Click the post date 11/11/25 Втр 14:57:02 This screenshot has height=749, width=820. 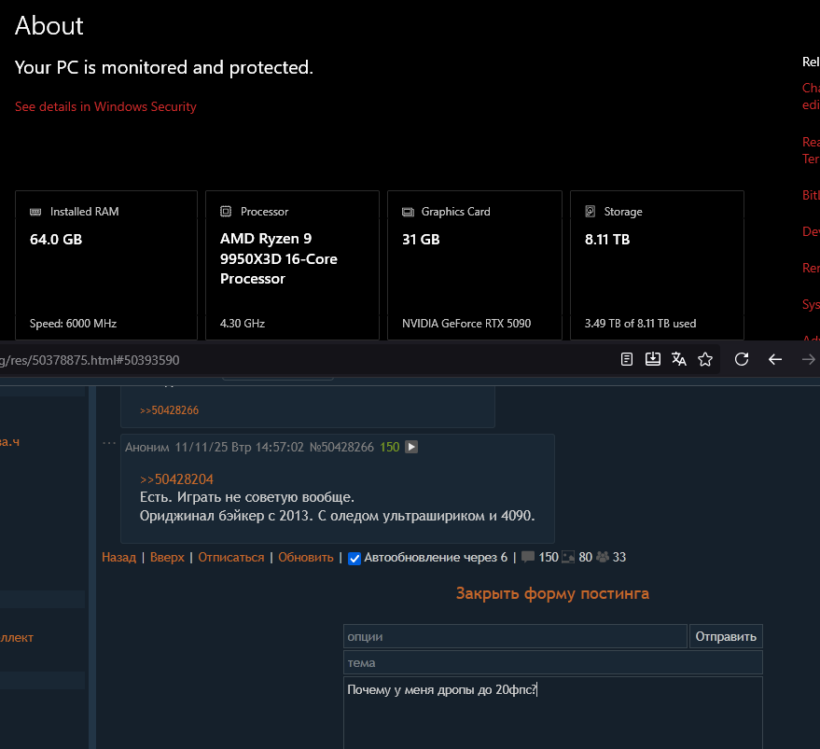[240, 447]
